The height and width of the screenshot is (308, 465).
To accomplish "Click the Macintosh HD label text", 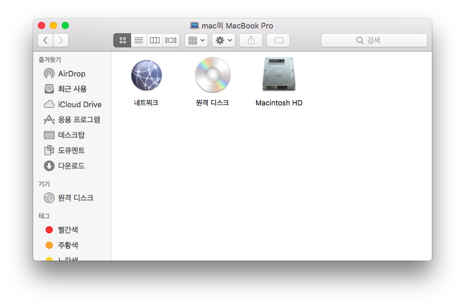I will pos(279,103).
